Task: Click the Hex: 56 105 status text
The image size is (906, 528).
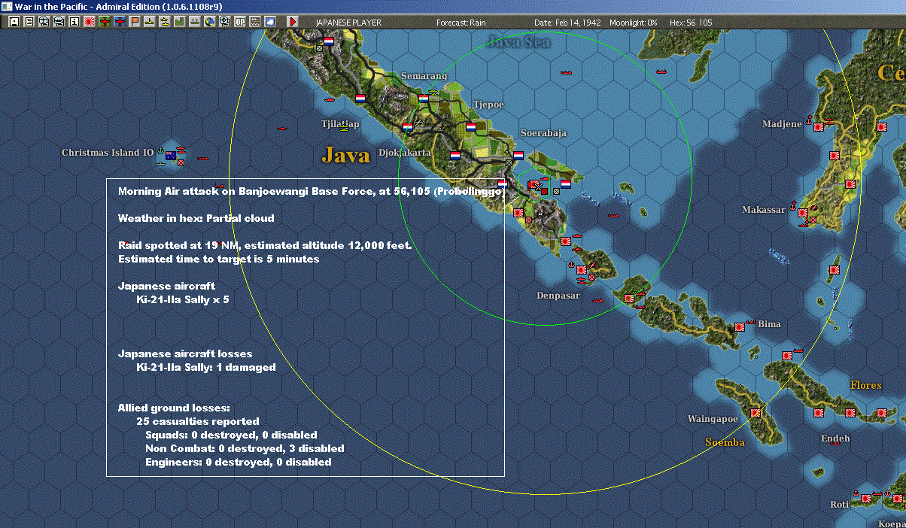Action: tap(691, 23)
